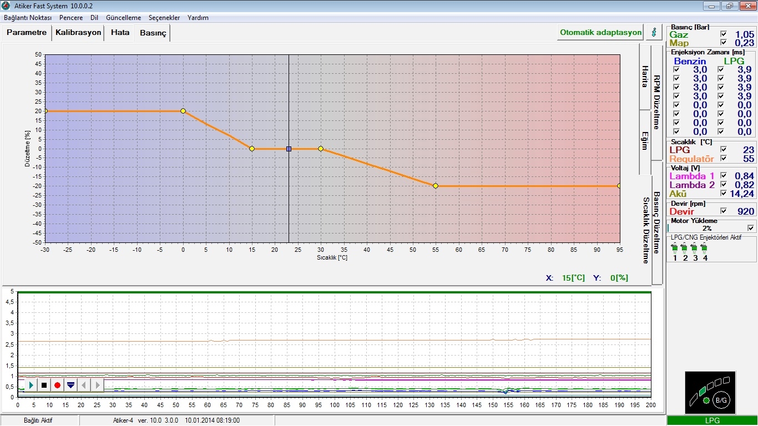Select curve point at -30°C on left edge
Image resolution: width=758 pixels, height=426 pixels.
pyautogui.click(x=46, y=111)
